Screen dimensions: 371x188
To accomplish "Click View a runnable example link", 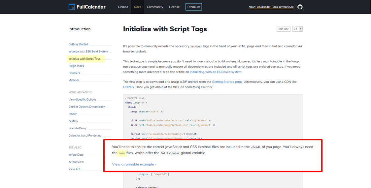I will (x=134, y=164).
